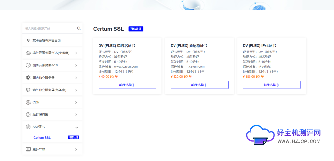Screen dimensions: 334x161
Task: Click the SSL证书 certificate icon
Action: coord(28,127)
